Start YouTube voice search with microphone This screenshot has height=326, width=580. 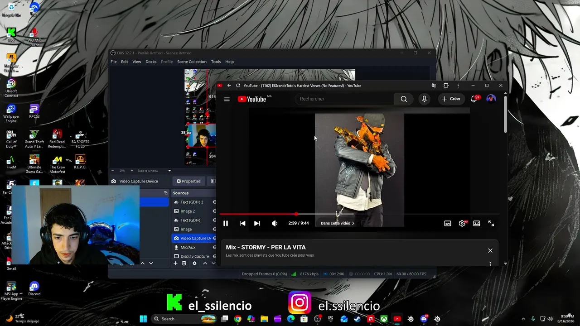(424, 99)
